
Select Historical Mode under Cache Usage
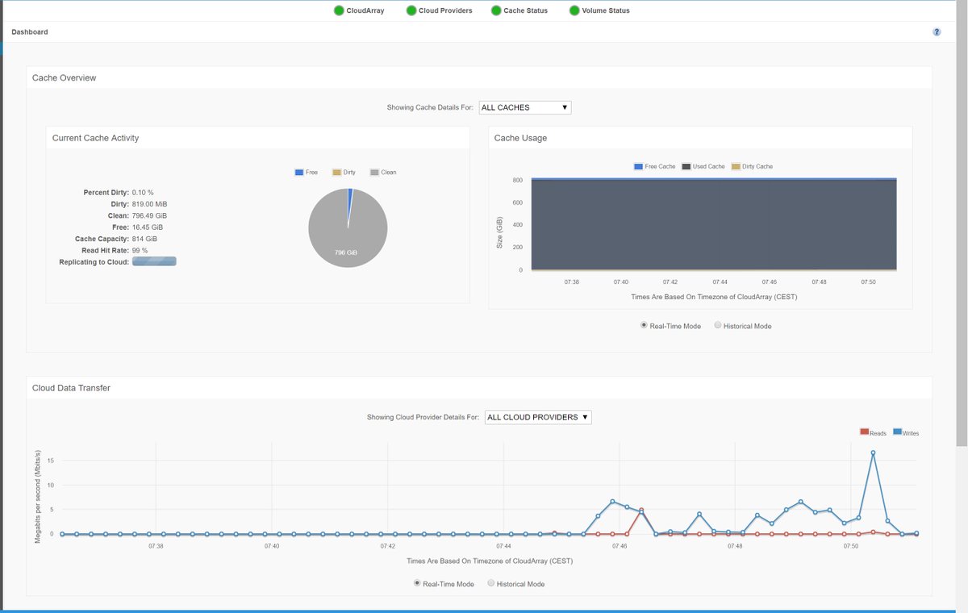click(x=718, y=326)
